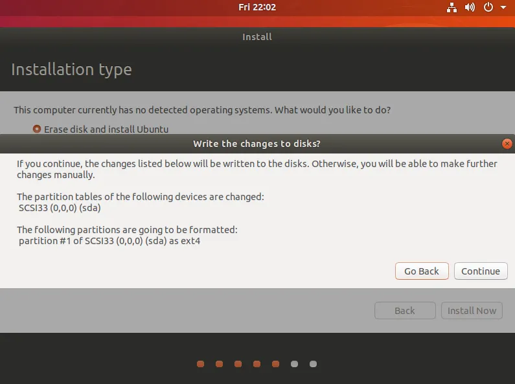515x384 pixels.
Task: Close the Write the changes dialog
Action: [x=507, y=144]
